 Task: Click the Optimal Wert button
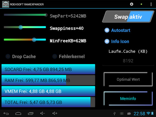(x=128, y=79)
